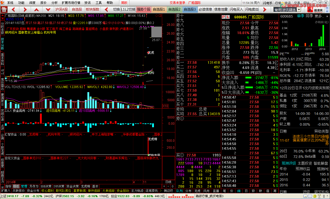Screen dimensions: 330x199
Task: Click the 闪电卖出 button
Action: click(x=252, y=9)
